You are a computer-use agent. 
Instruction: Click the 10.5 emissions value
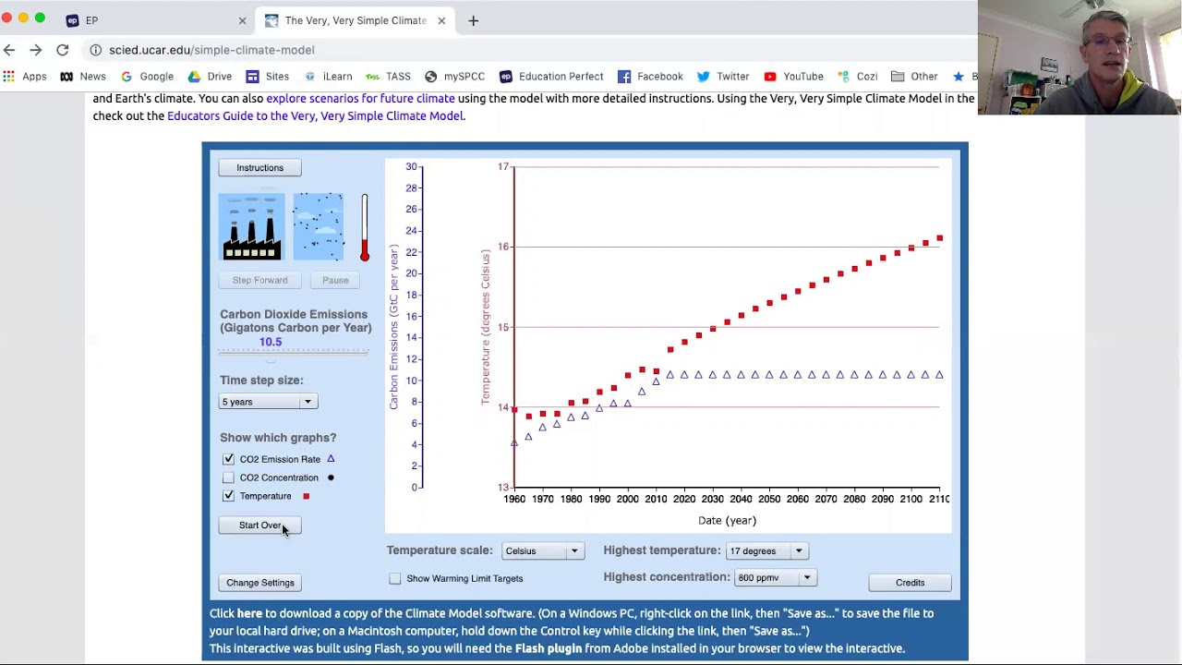[271, 342]
